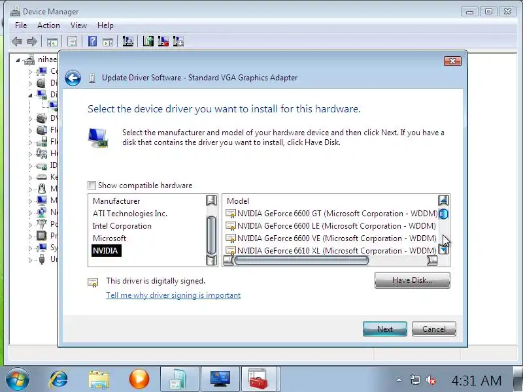
Task: Click the Update Driver Software toolbar icon
Action: tap(148, 41)
